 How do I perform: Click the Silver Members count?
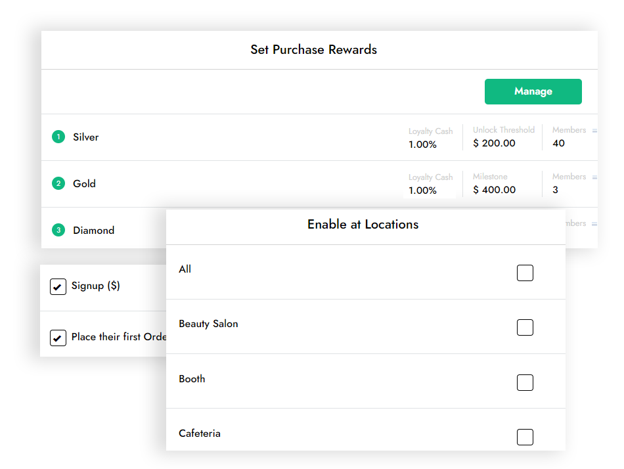tap(558, 143)
